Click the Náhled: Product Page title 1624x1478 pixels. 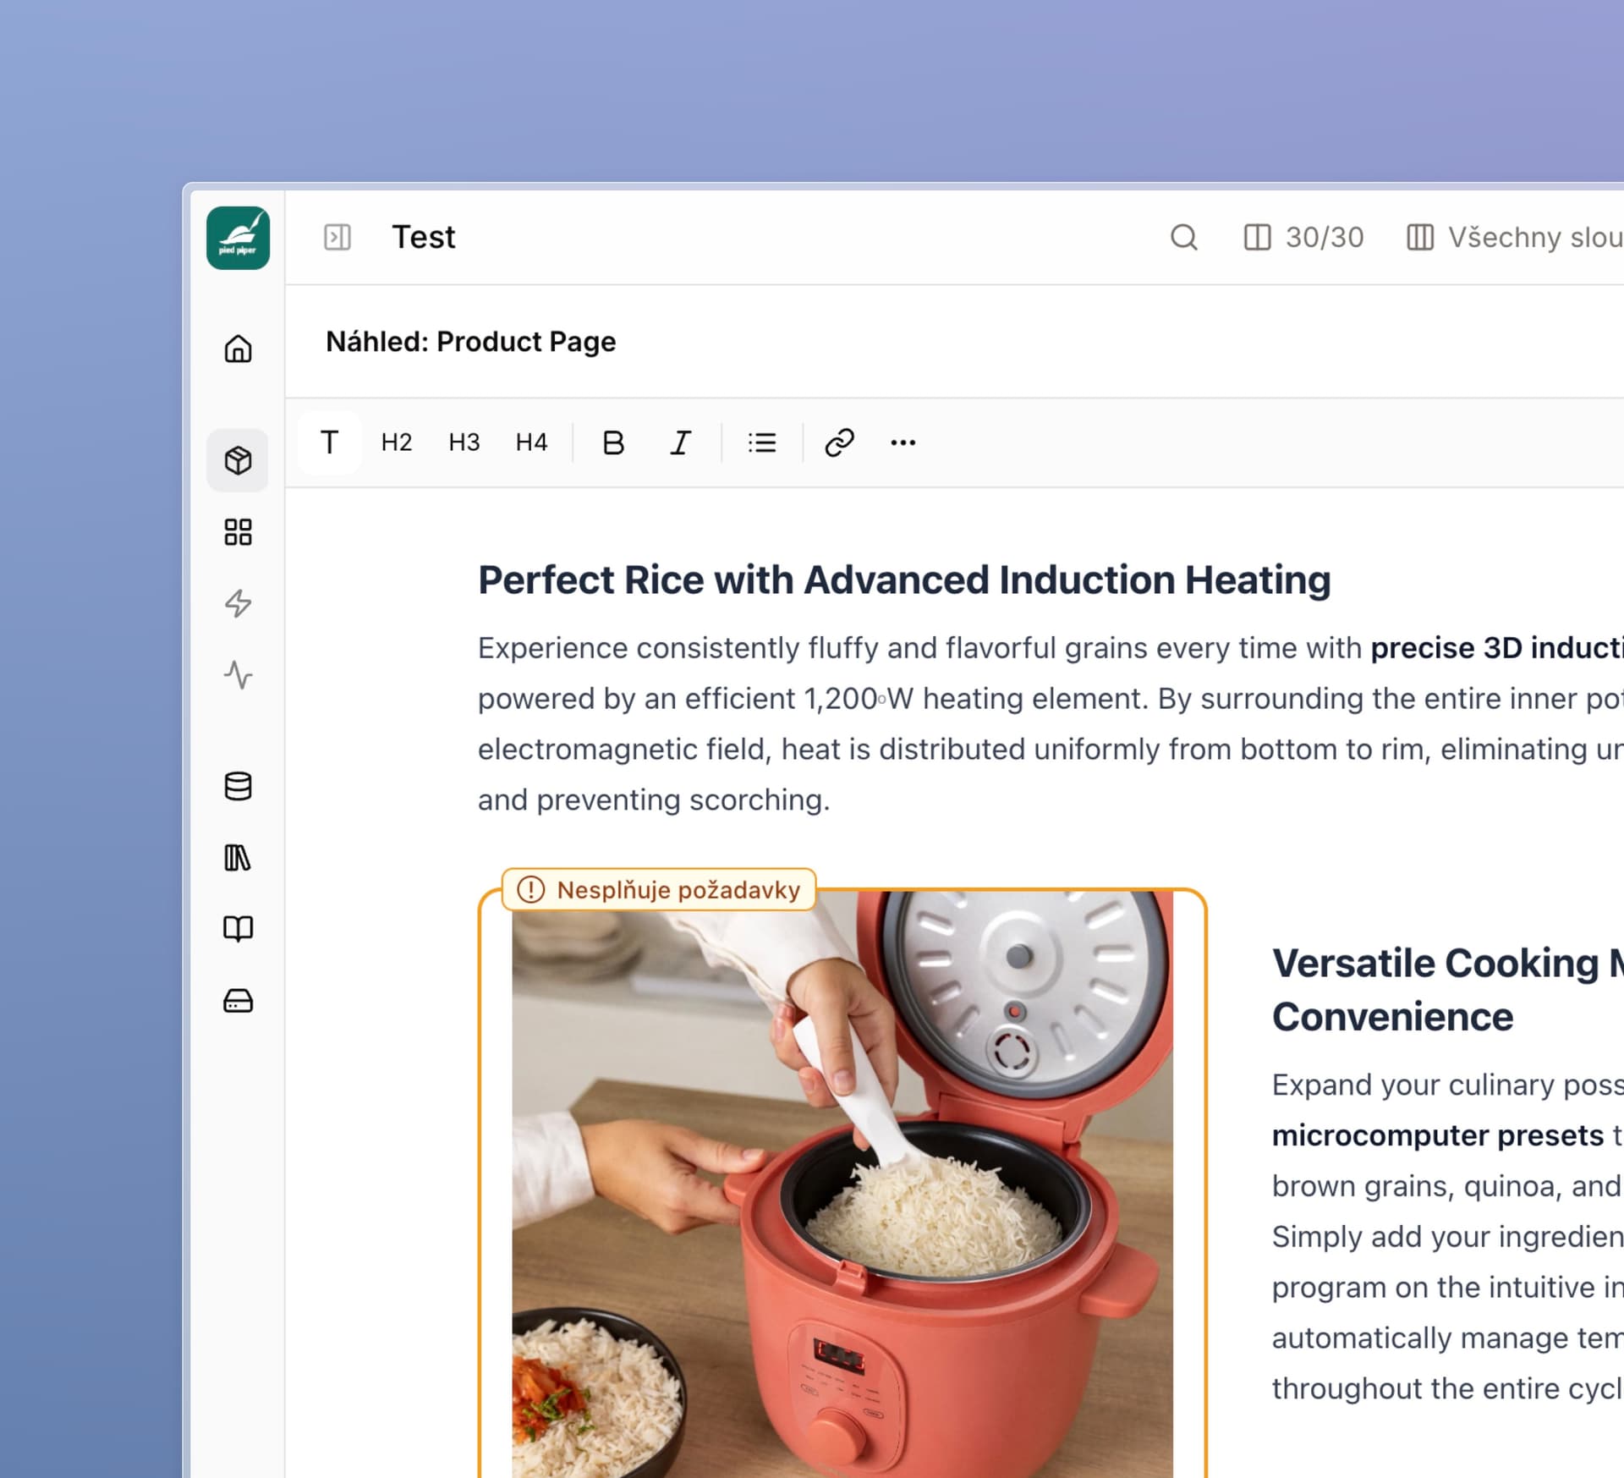pyautogui.click(x=471, y=342)
